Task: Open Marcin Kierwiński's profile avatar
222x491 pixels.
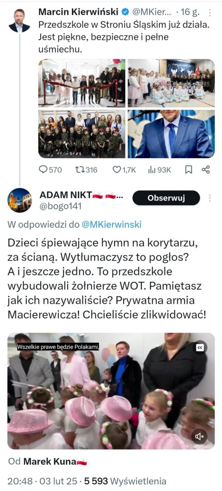Action: (x=19, y=20)
